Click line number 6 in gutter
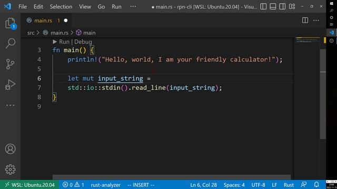The image size is (337, 189). point(39,78)
